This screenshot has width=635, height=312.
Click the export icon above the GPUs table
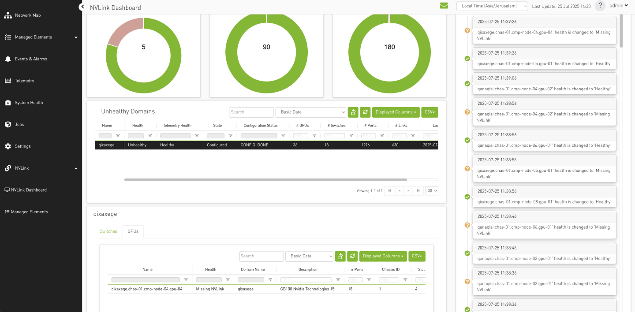(x=340, y=256)
